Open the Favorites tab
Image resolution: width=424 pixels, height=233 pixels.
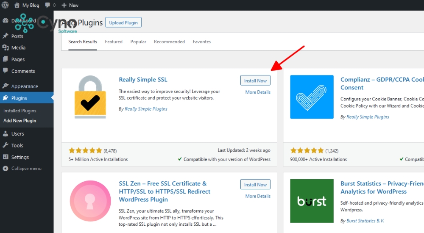coord(202,42)
